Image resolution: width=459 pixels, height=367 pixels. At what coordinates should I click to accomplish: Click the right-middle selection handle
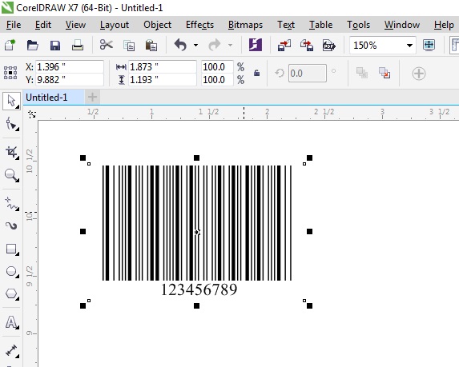coord(309,232)
